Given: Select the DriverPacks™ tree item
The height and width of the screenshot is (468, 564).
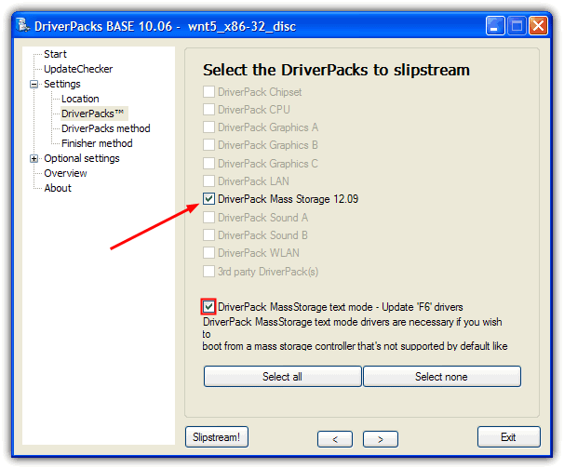Looking at the screenshot, I should [x=92, y=114].
